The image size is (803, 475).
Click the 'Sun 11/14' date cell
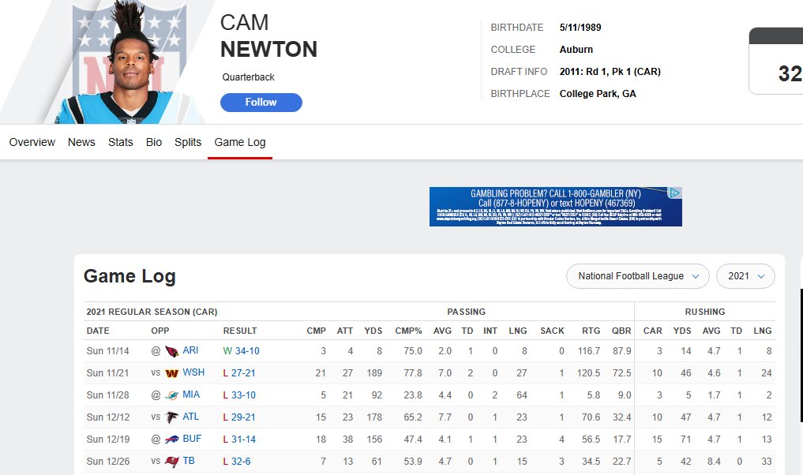[x=107, y=351]
